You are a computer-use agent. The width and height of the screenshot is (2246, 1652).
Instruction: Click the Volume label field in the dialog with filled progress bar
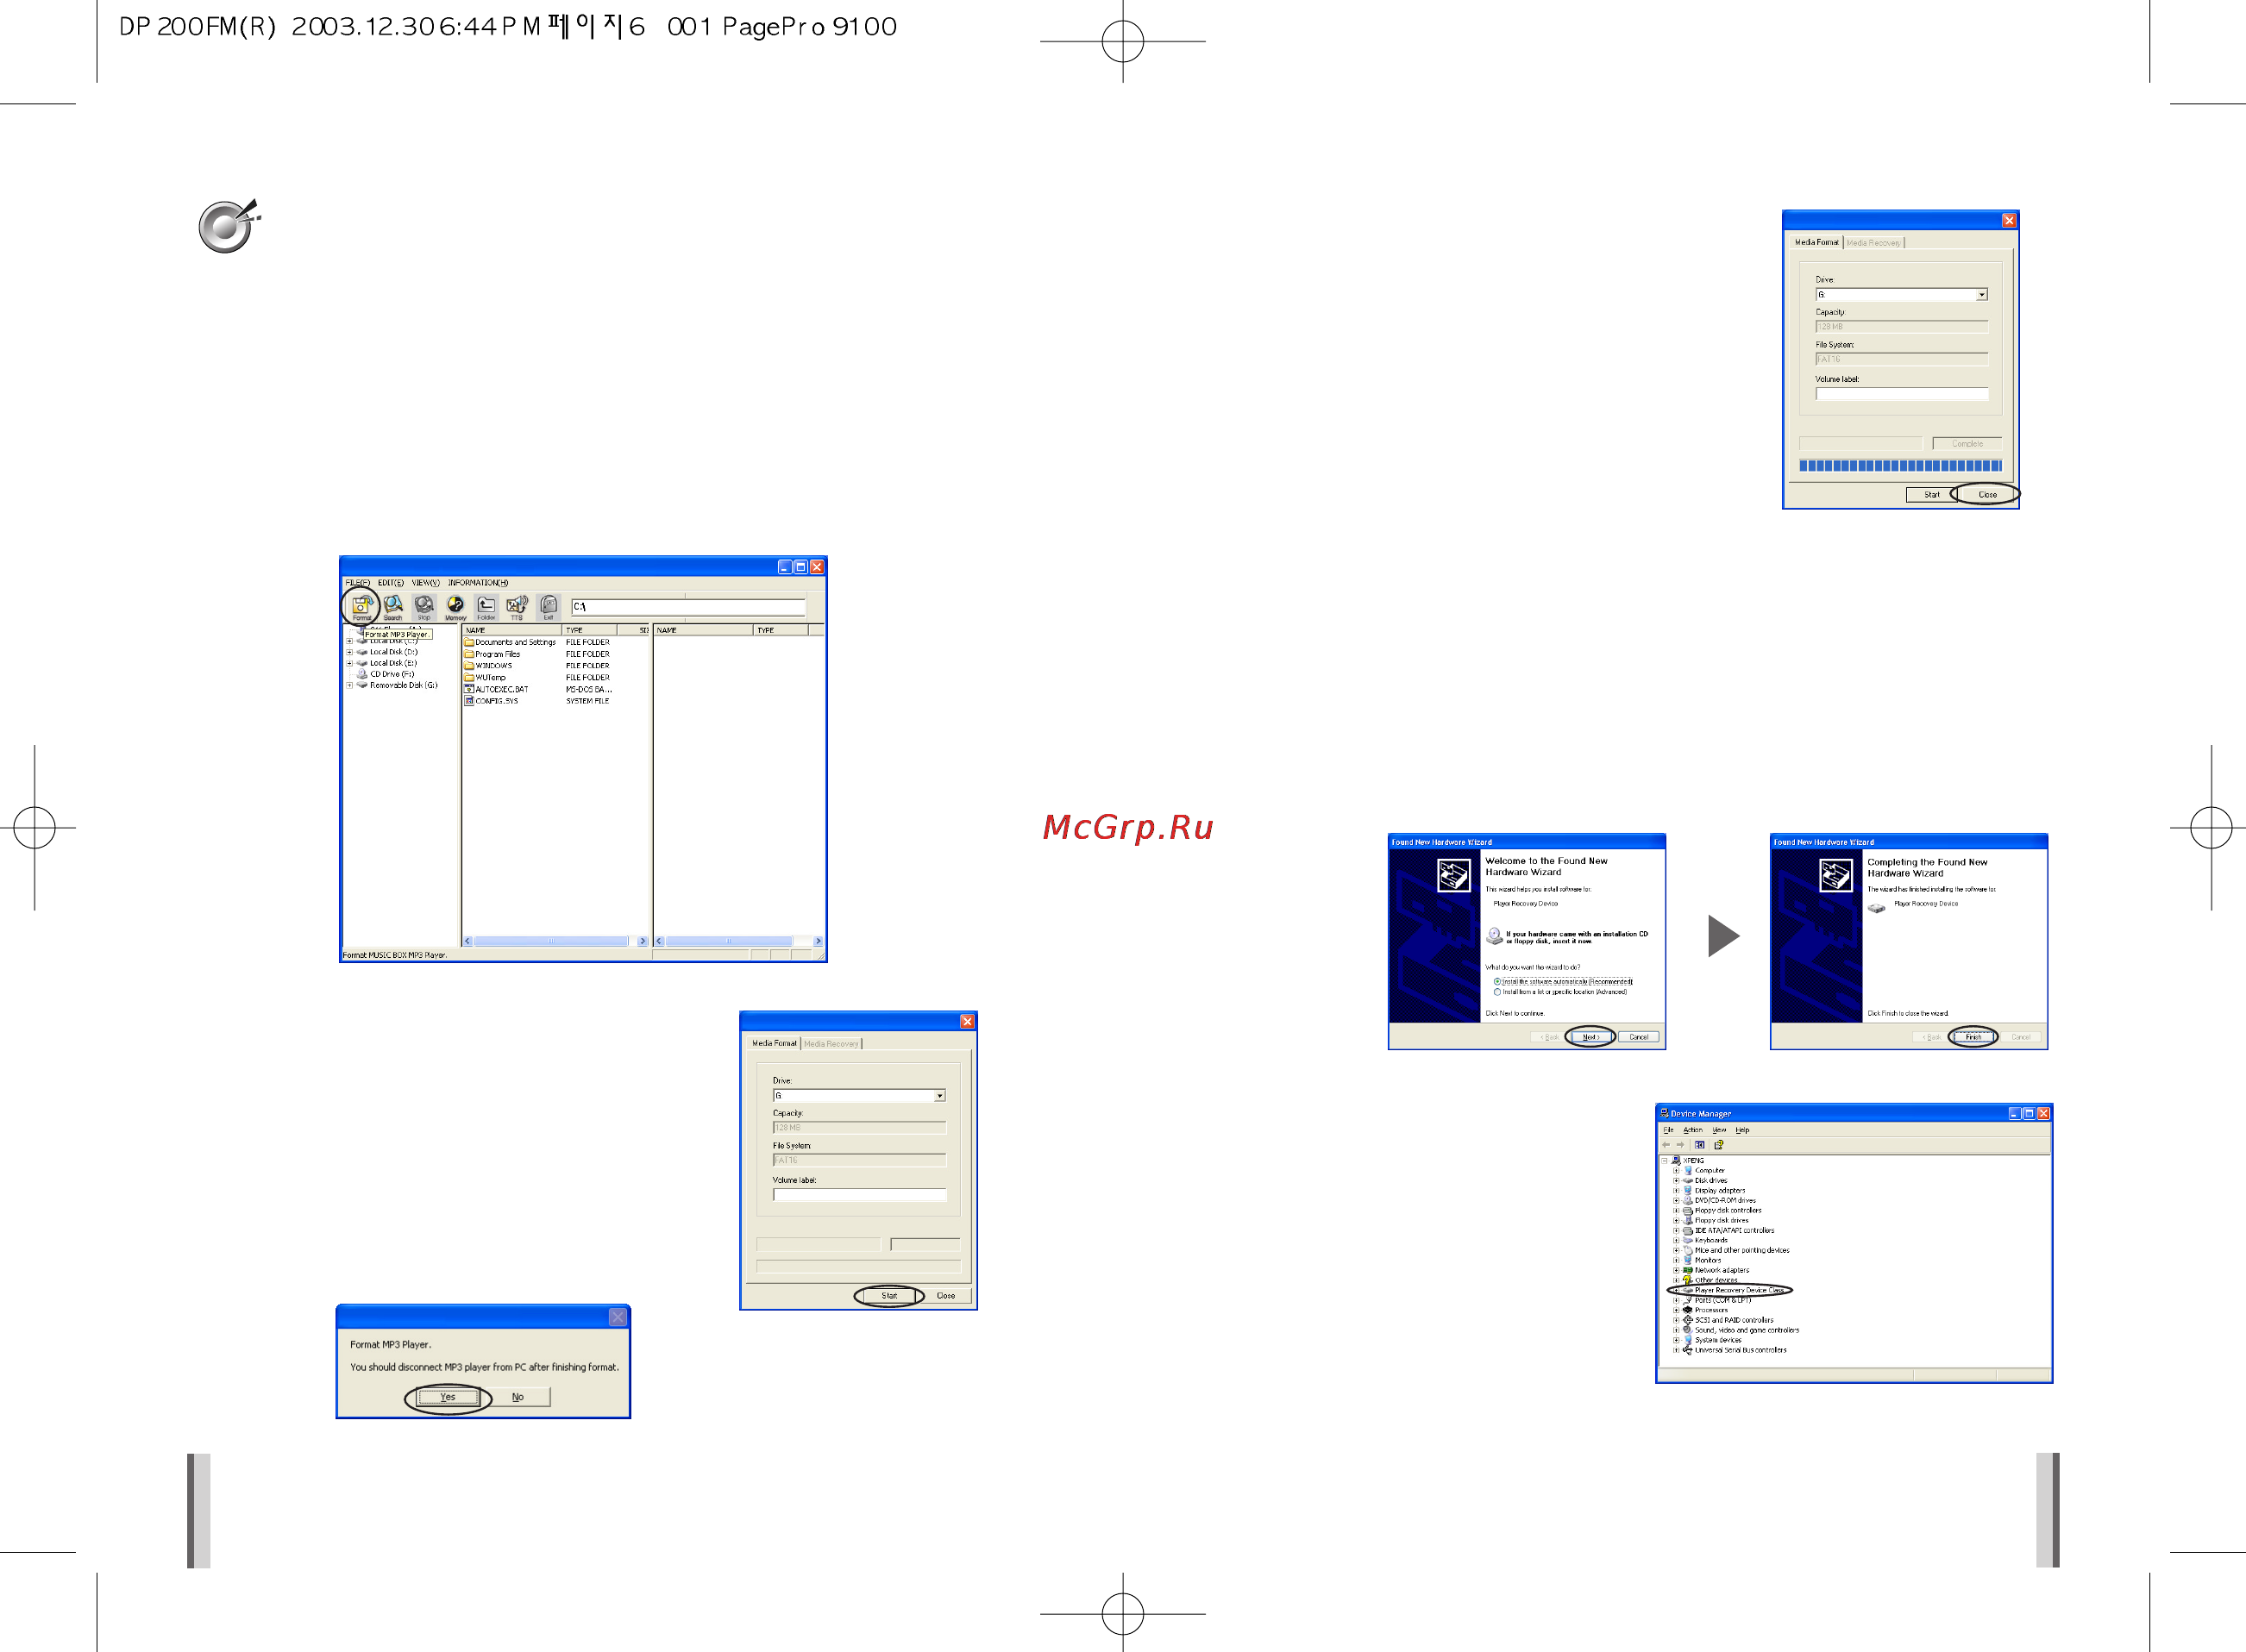(1902, 394)
